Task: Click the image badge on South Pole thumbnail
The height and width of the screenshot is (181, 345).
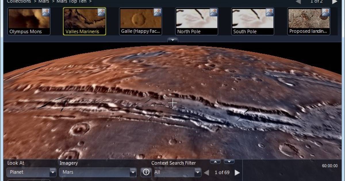Action: coord(270,11)
